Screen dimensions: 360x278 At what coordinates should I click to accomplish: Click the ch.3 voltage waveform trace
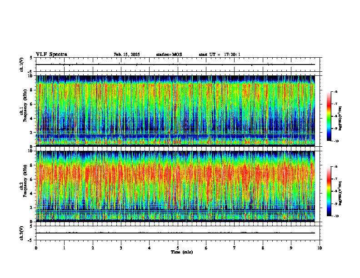175,233
